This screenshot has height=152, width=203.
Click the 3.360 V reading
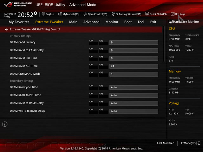click(173, 124)
